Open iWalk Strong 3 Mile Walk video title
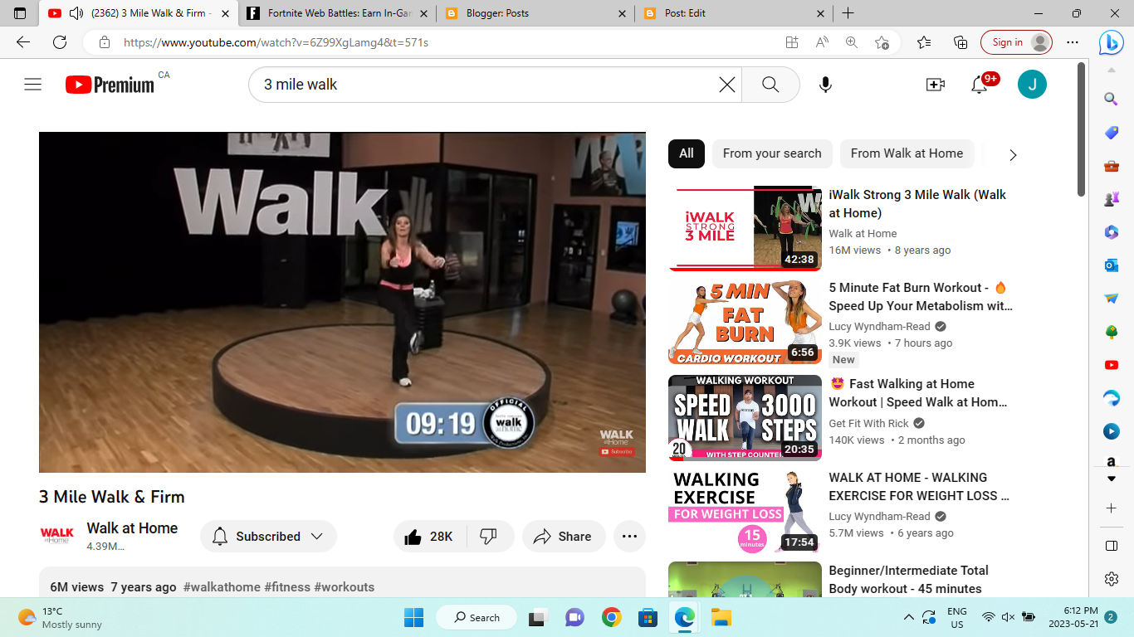 [x=917, y=204]
